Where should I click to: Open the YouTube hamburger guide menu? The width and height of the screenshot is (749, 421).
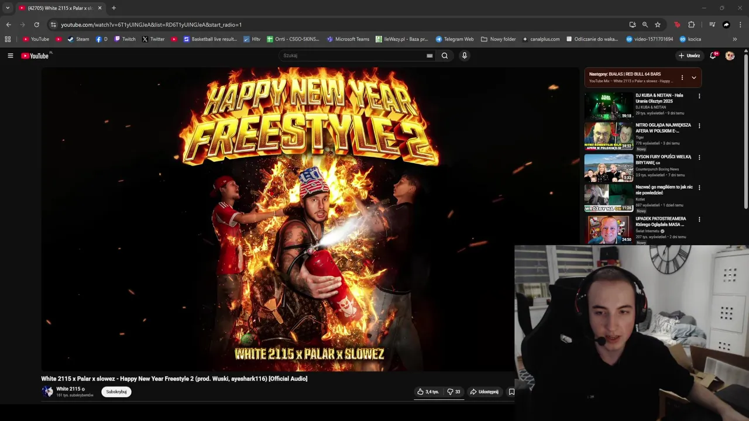pos(10,56)
